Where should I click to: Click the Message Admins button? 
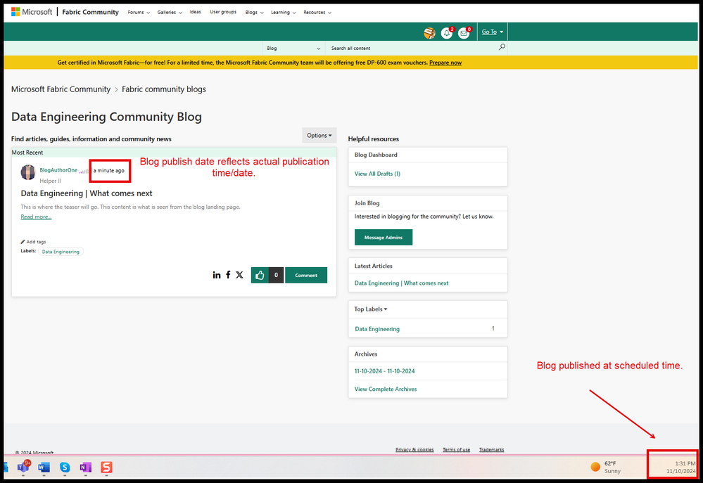pyautogui.click(x=384, y=238)
